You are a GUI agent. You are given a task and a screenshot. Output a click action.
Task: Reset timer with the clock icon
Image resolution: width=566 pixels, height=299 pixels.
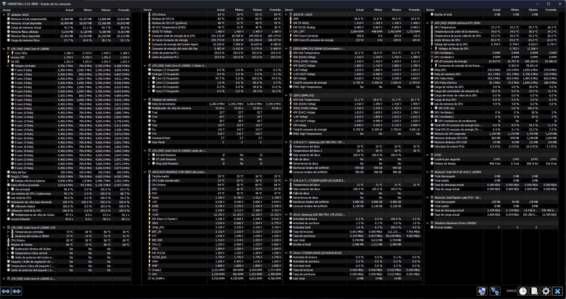(x=523, y=291)
